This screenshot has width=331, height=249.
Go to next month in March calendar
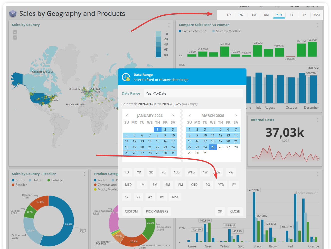[236, 116]
